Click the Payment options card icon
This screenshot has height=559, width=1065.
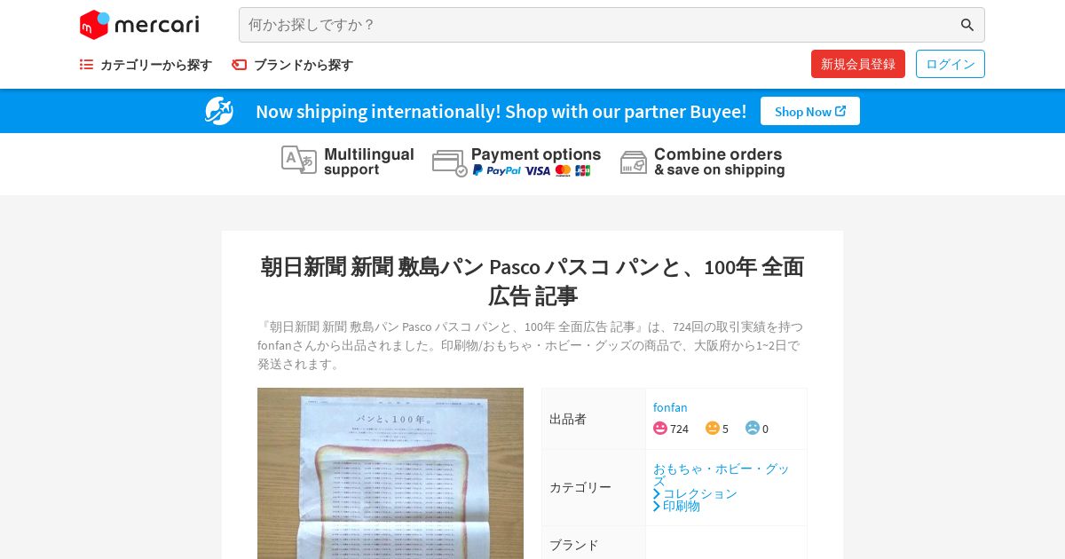[450, 162]
